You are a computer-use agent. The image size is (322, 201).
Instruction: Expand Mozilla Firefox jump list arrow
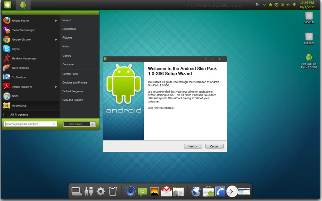coord(56,21)
